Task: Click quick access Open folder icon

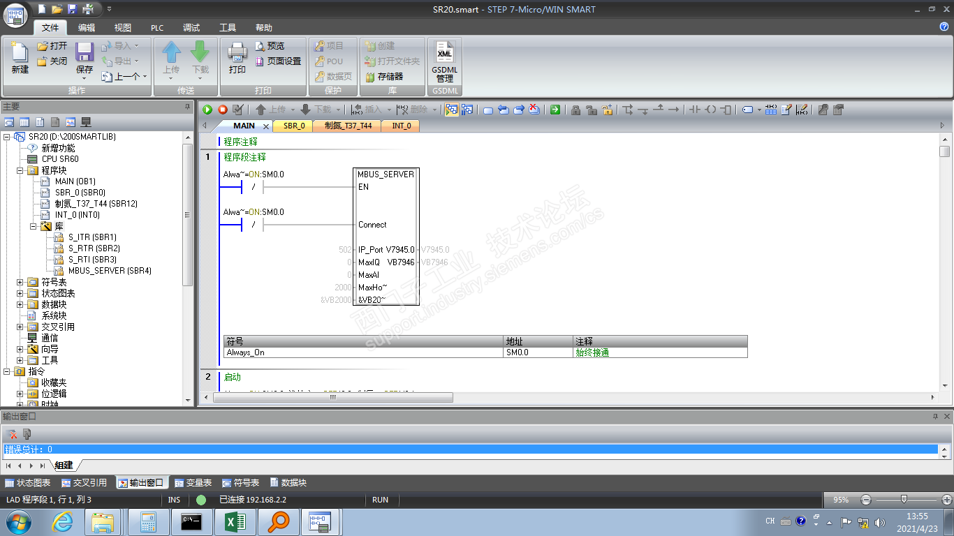Action: point(57,9)
